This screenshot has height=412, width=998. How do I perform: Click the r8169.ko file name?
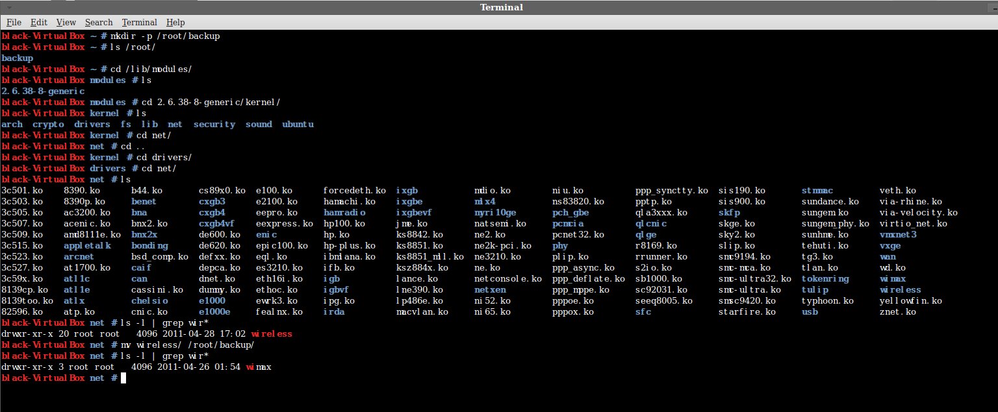pyautogui.click(x=656, y=245)
